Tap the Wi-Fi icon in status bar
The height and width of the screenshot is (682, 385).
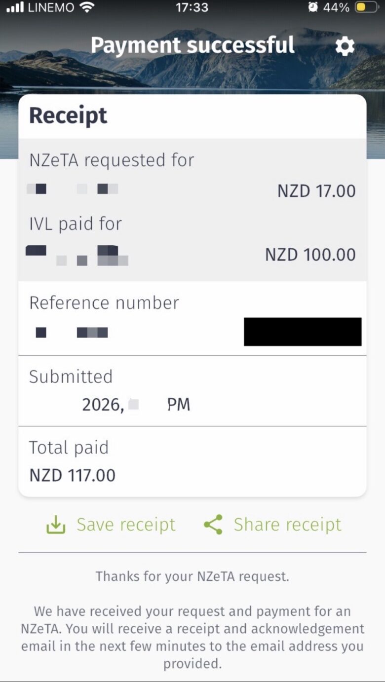point(87,7)
